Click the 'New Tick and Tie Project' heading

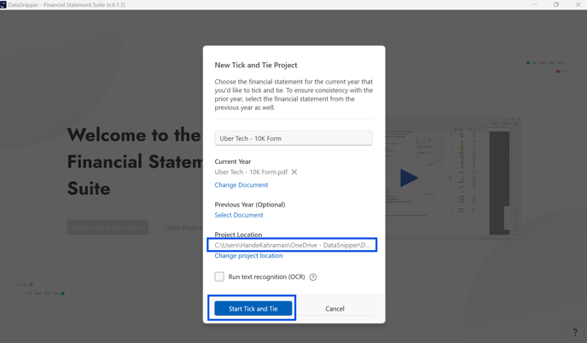coord(256,65)
